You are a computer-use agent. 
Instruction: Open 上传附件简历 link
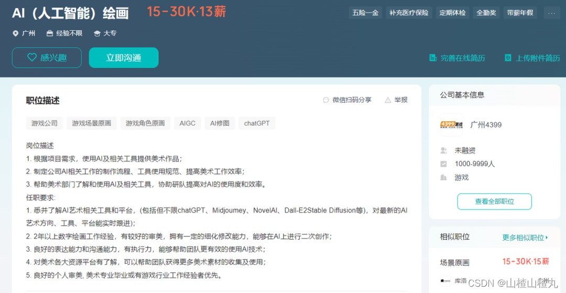pos(538,58)
